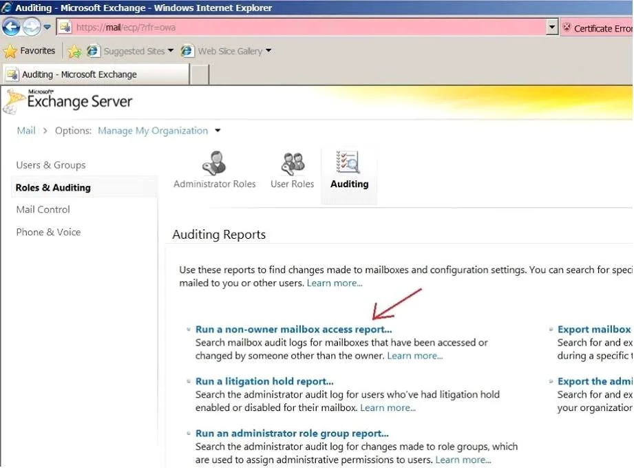Image resolution: width=634 pixels, height=468 pixels.
Task: Open Phone & Voice in sidebar
Action: coord(48,232)
